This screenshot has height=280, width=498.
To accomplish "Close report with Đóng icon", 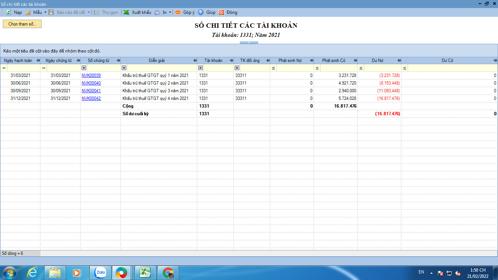I will point(221,12).
